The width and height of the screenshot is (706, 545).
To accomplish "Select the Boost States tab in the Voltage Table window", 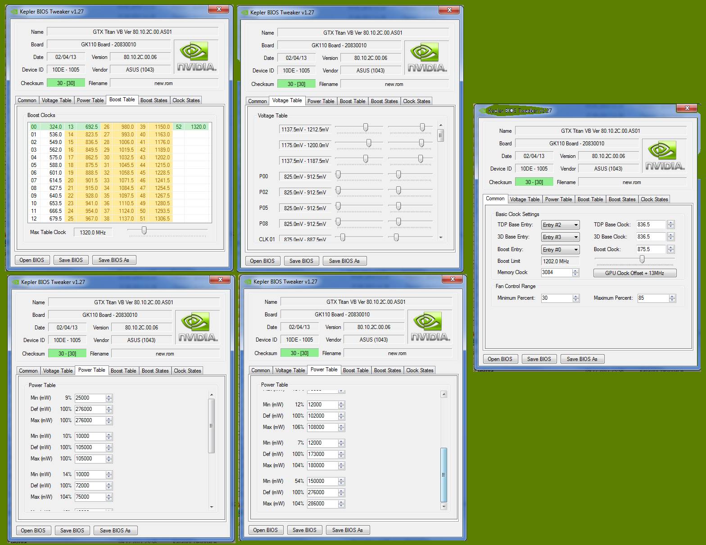I will point(384,101).
